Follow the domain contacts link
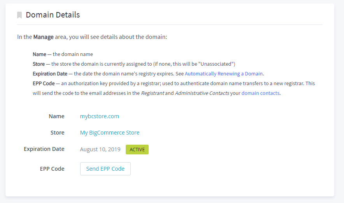344x203 pixels. click(x=260, y=93)
